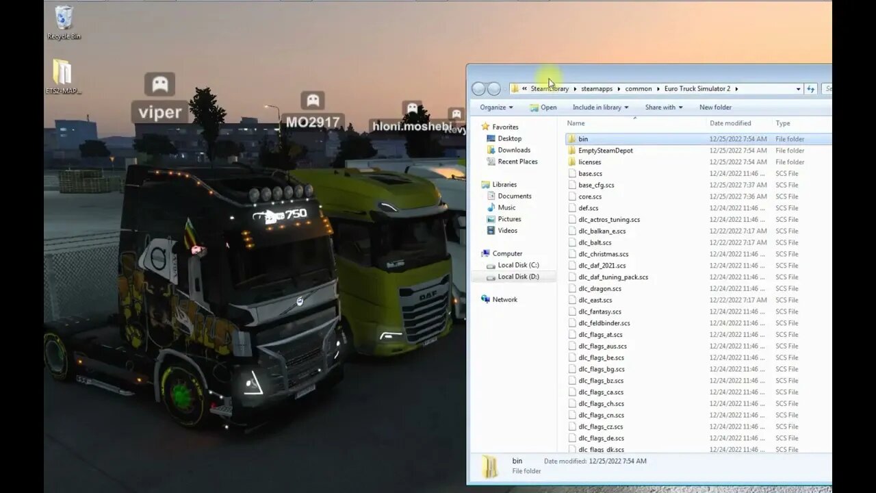Image resolution: width=876 pixels, height=493 pixels.
Task: Open the ETS2 MAP folder on the desktop
Action: (x=63, y=77)
